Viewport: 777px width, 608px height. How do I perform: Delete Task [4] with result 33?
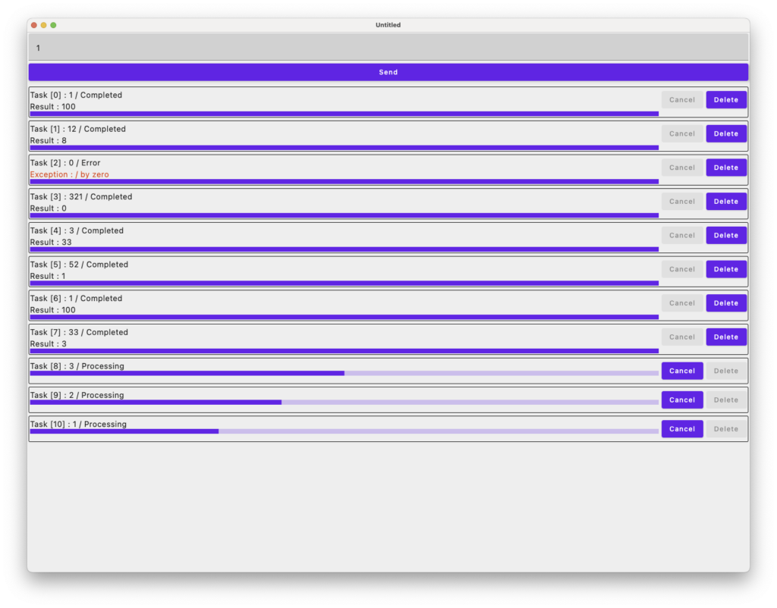(x=726, y=236)
